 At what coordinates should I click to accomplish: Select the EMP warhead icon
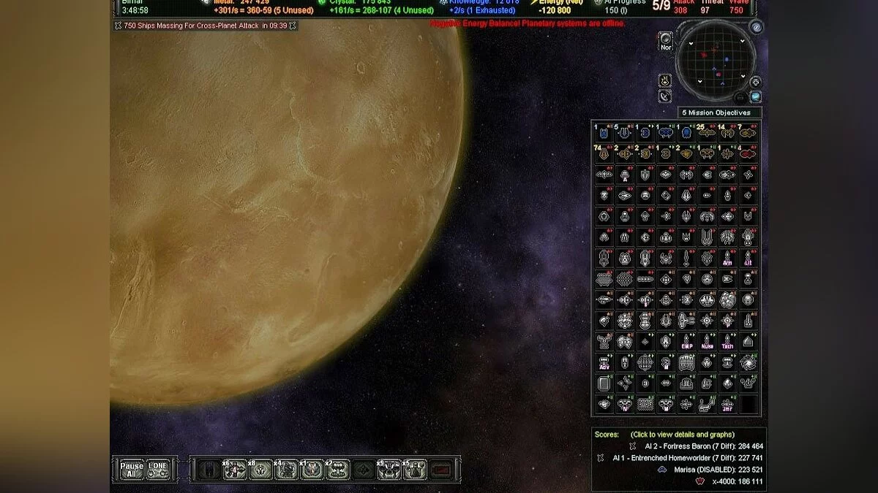[686, 341]
